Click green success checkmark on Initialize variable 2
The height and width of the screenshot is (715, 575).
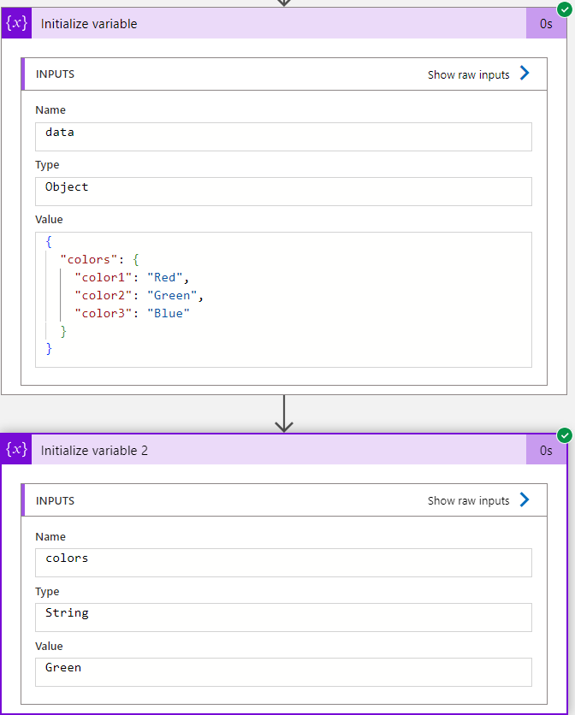565,435
